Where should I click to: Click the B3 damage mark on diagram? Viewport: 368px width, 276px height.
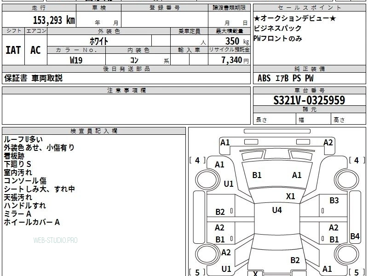point(334,201)
